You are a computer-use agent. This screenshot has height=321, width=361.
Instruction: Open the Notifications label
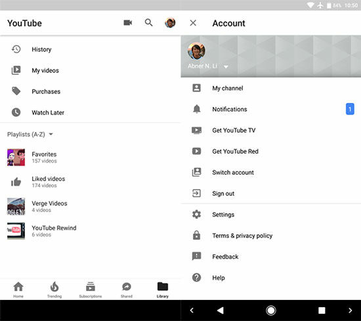(230, 109)
